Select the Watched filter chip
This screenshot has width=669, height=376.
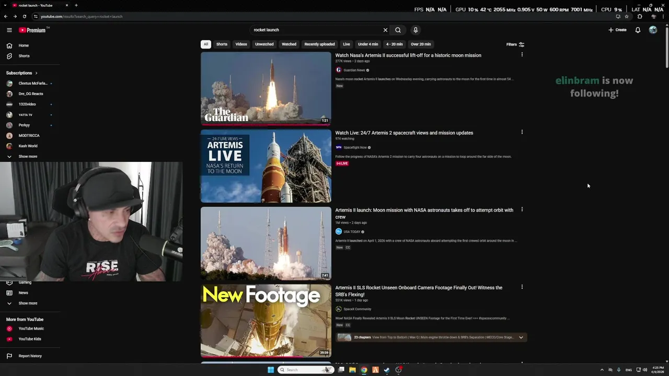coord(289,44)
